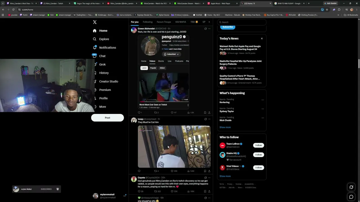Open more options for loopy post
The height and width of the screenshot is (202, 360).
point(209,119)
